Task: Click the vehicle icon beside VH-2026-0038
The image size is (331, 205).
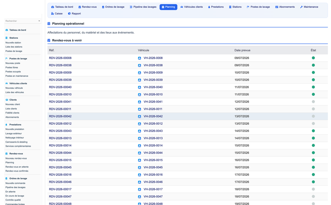Action: coord(140,65)
